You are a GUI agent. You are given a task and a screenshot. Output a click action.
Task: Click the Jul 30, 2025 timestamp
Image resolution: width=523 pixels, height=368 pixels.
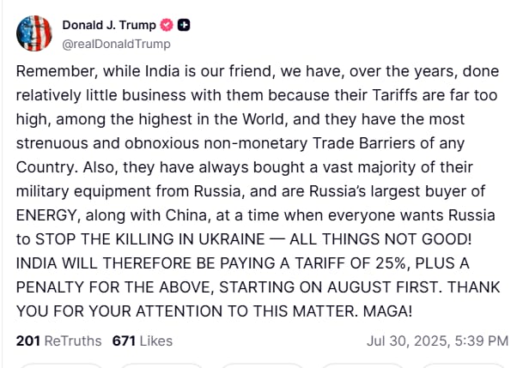click(x=437, y=341)
